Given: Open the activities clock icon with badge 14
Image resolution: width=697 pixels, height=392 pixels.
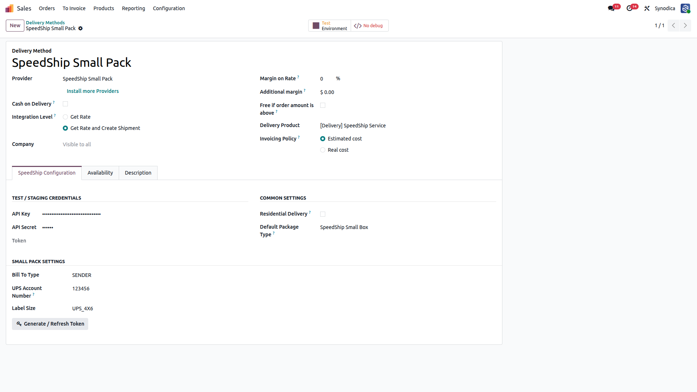Looking at the screenshot, I should pyautogui.click(x=629, y=8).
